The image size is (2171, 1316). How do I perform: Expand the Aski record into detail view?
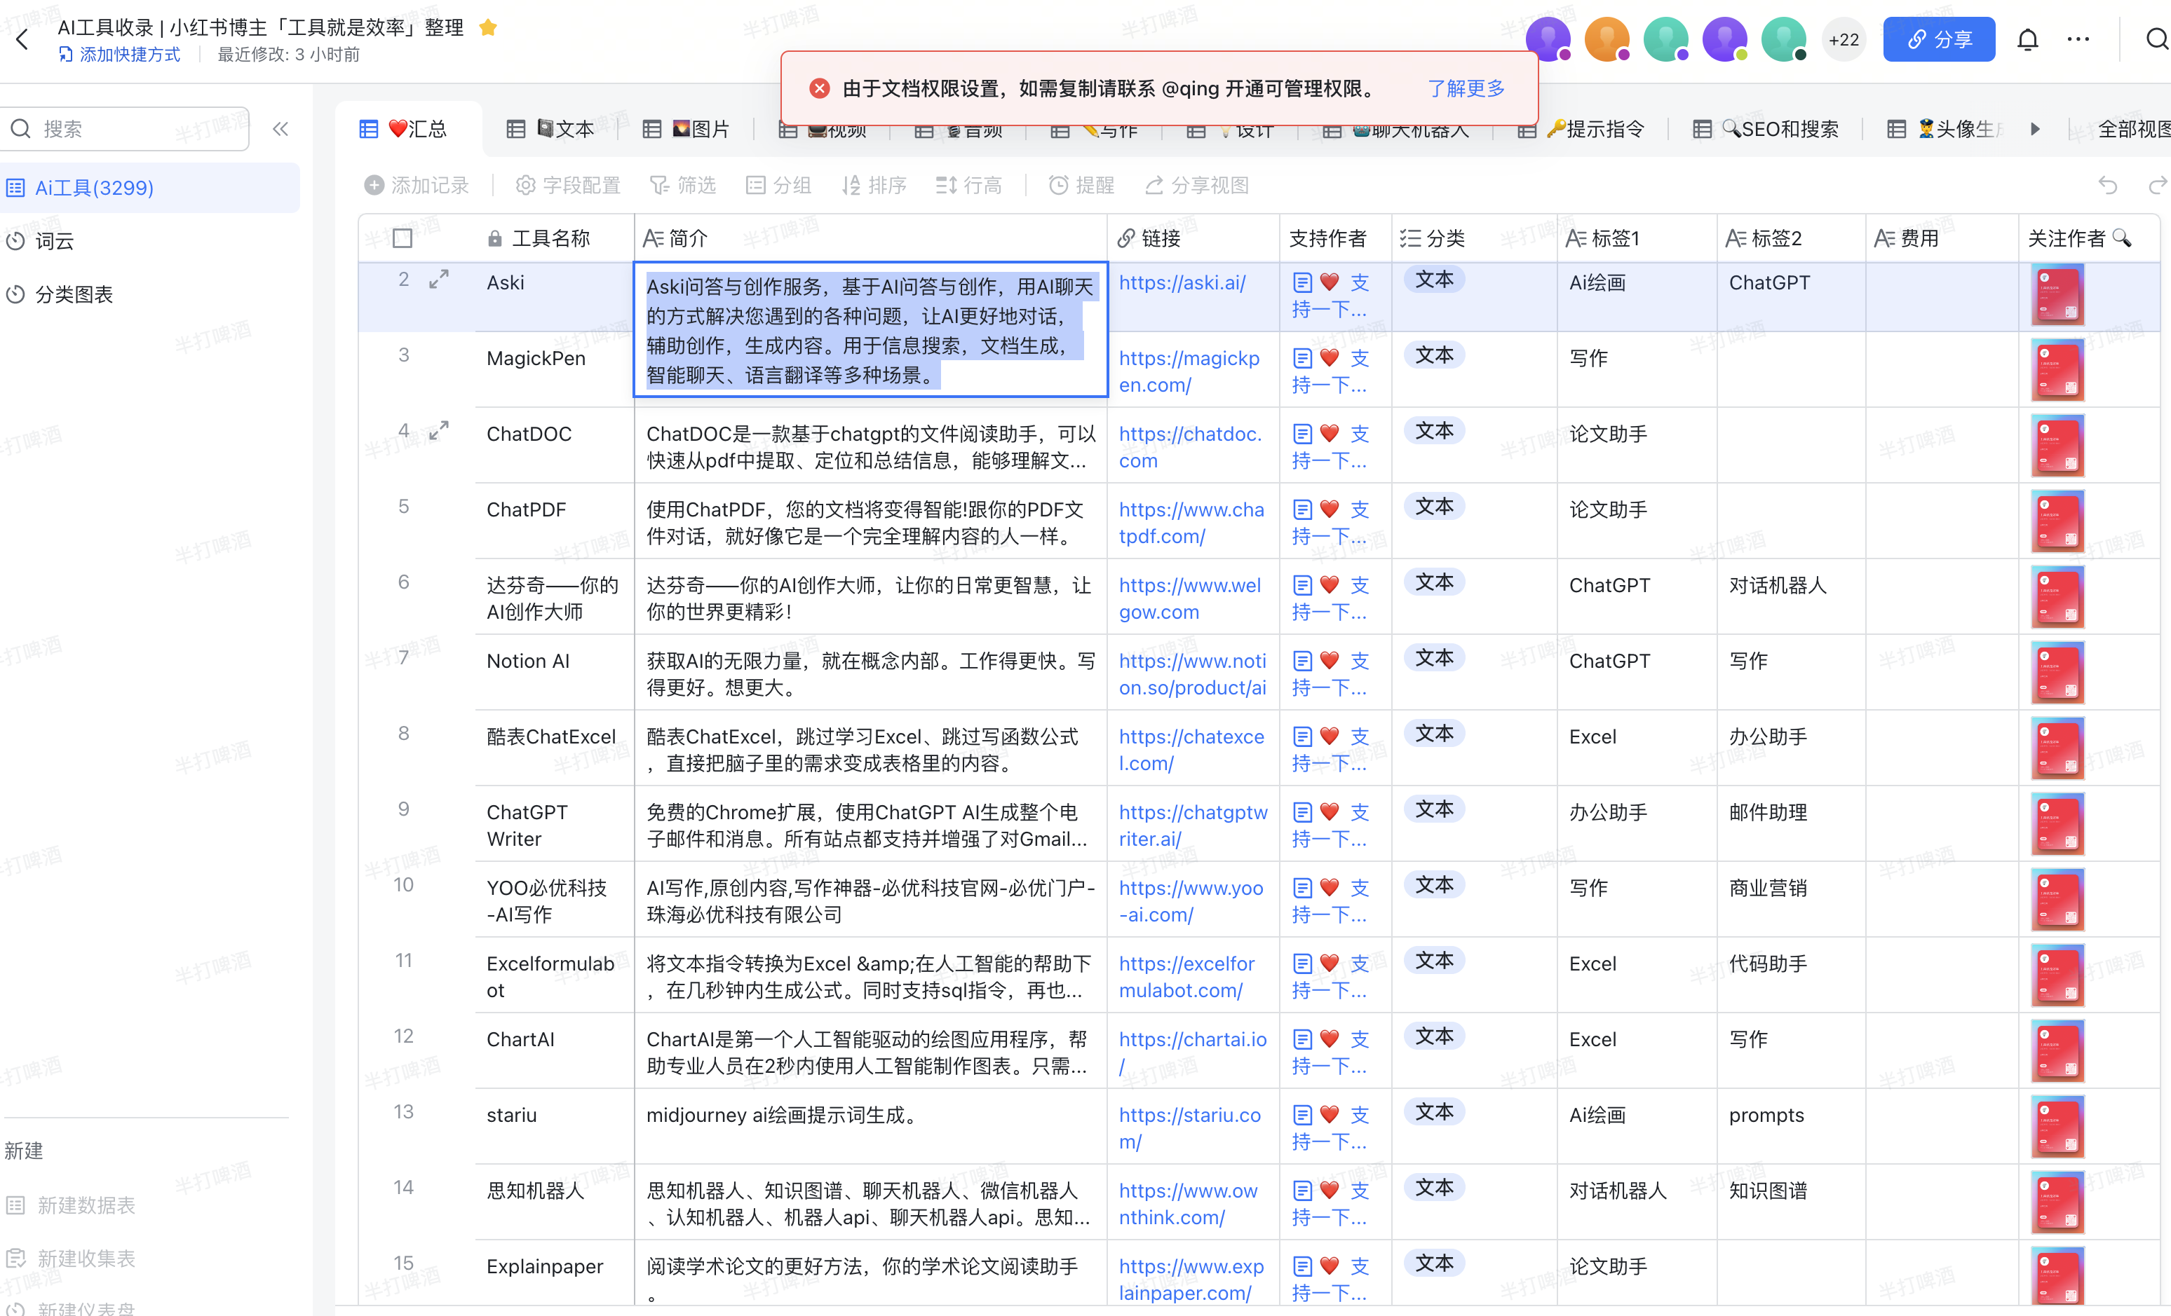pos(438,279)
